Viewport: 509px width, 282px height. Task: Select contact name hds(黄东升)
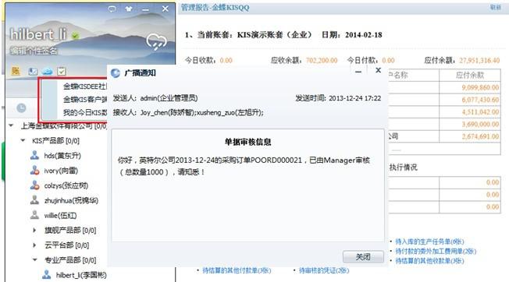coord(62,156)
